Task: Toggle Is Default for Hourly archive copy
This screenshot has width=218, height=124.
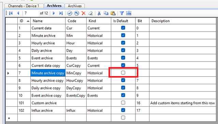Action: tap(123, 80)
